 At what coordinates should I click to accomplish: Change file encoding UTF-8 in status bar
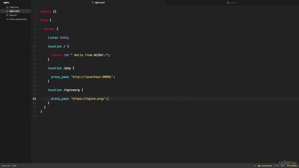pyautogui.click(x=276, y=166)
